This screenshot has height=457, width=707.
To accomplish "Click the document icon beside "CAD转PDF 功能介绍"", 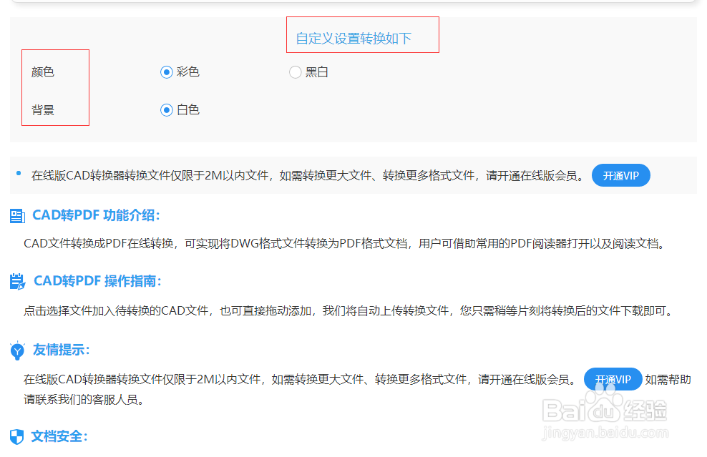I will click(17, 215).
